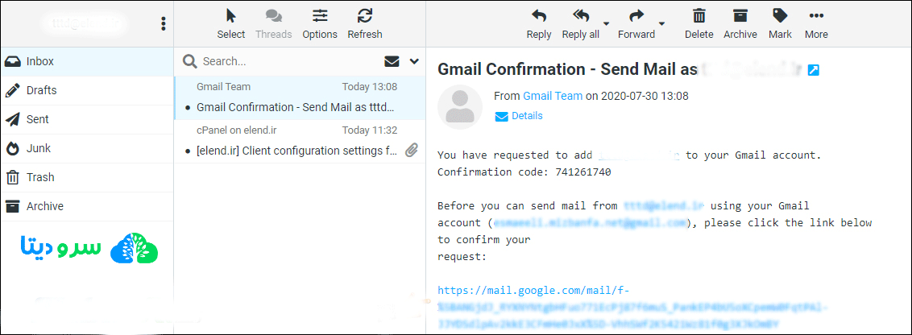Expand the Reply all dropdown arrow
Viewport: 912px width, 335px height.
[606, 23]
